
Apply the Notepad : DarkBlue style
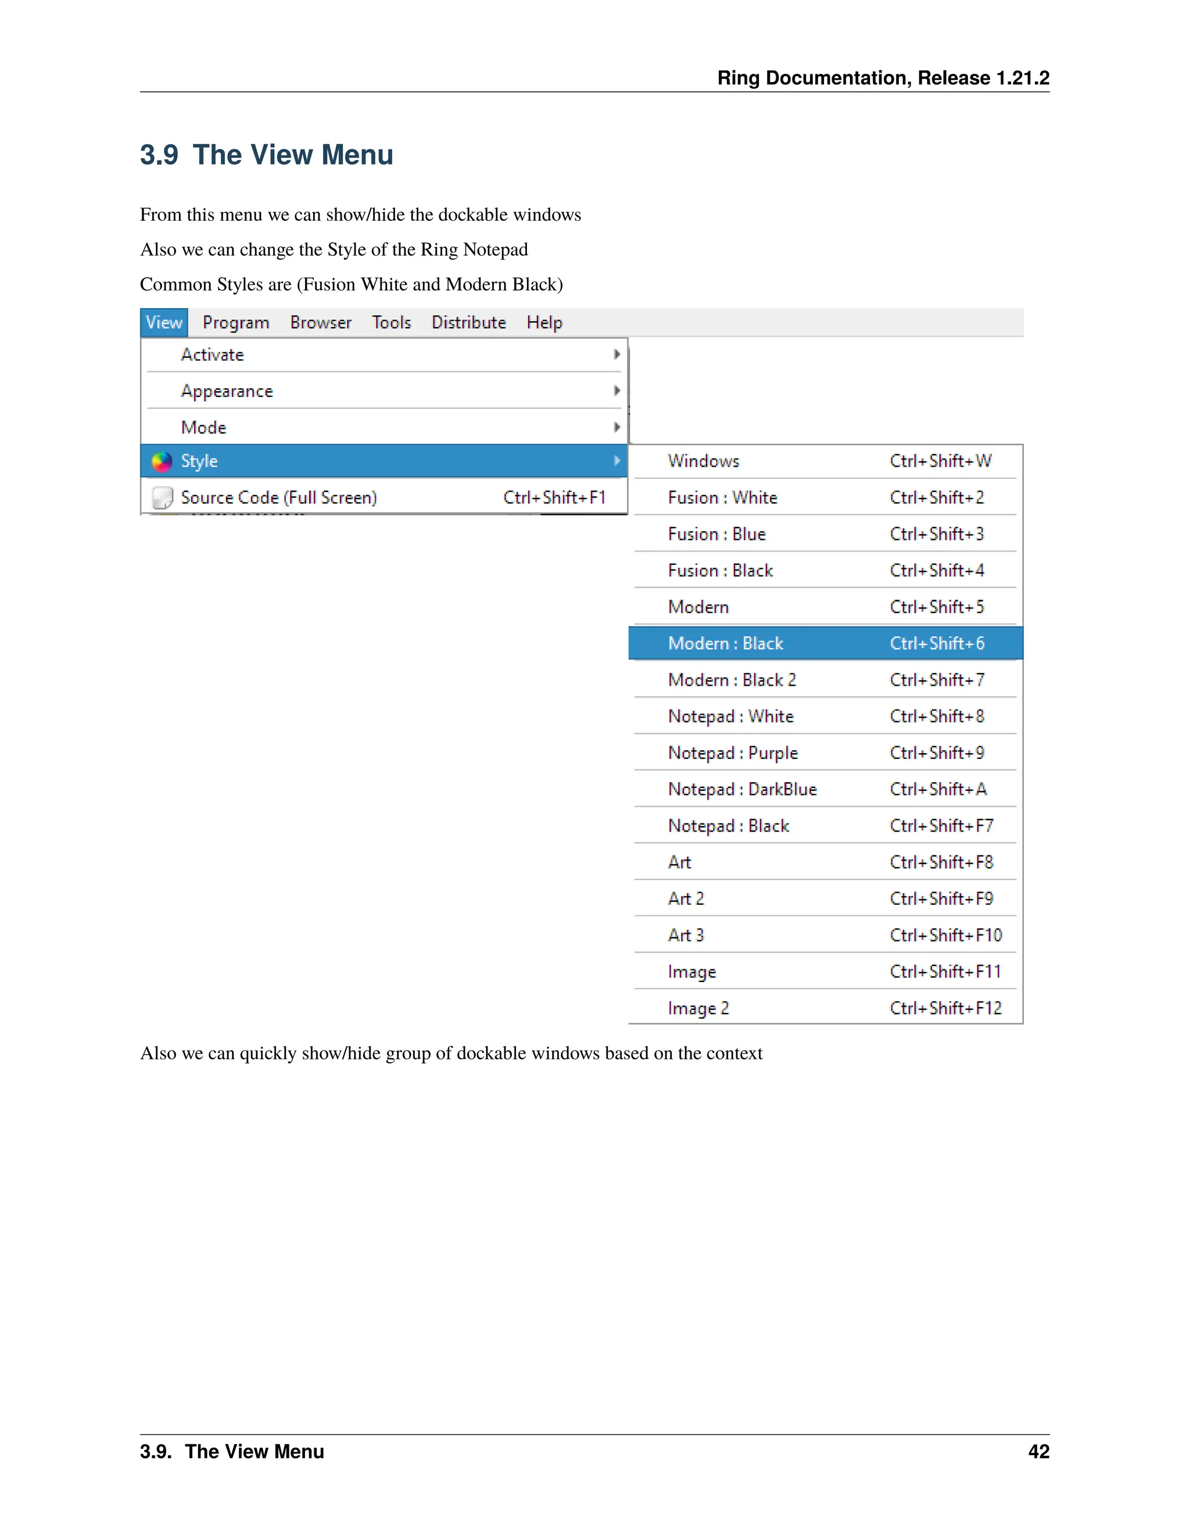tap(741, 790)
